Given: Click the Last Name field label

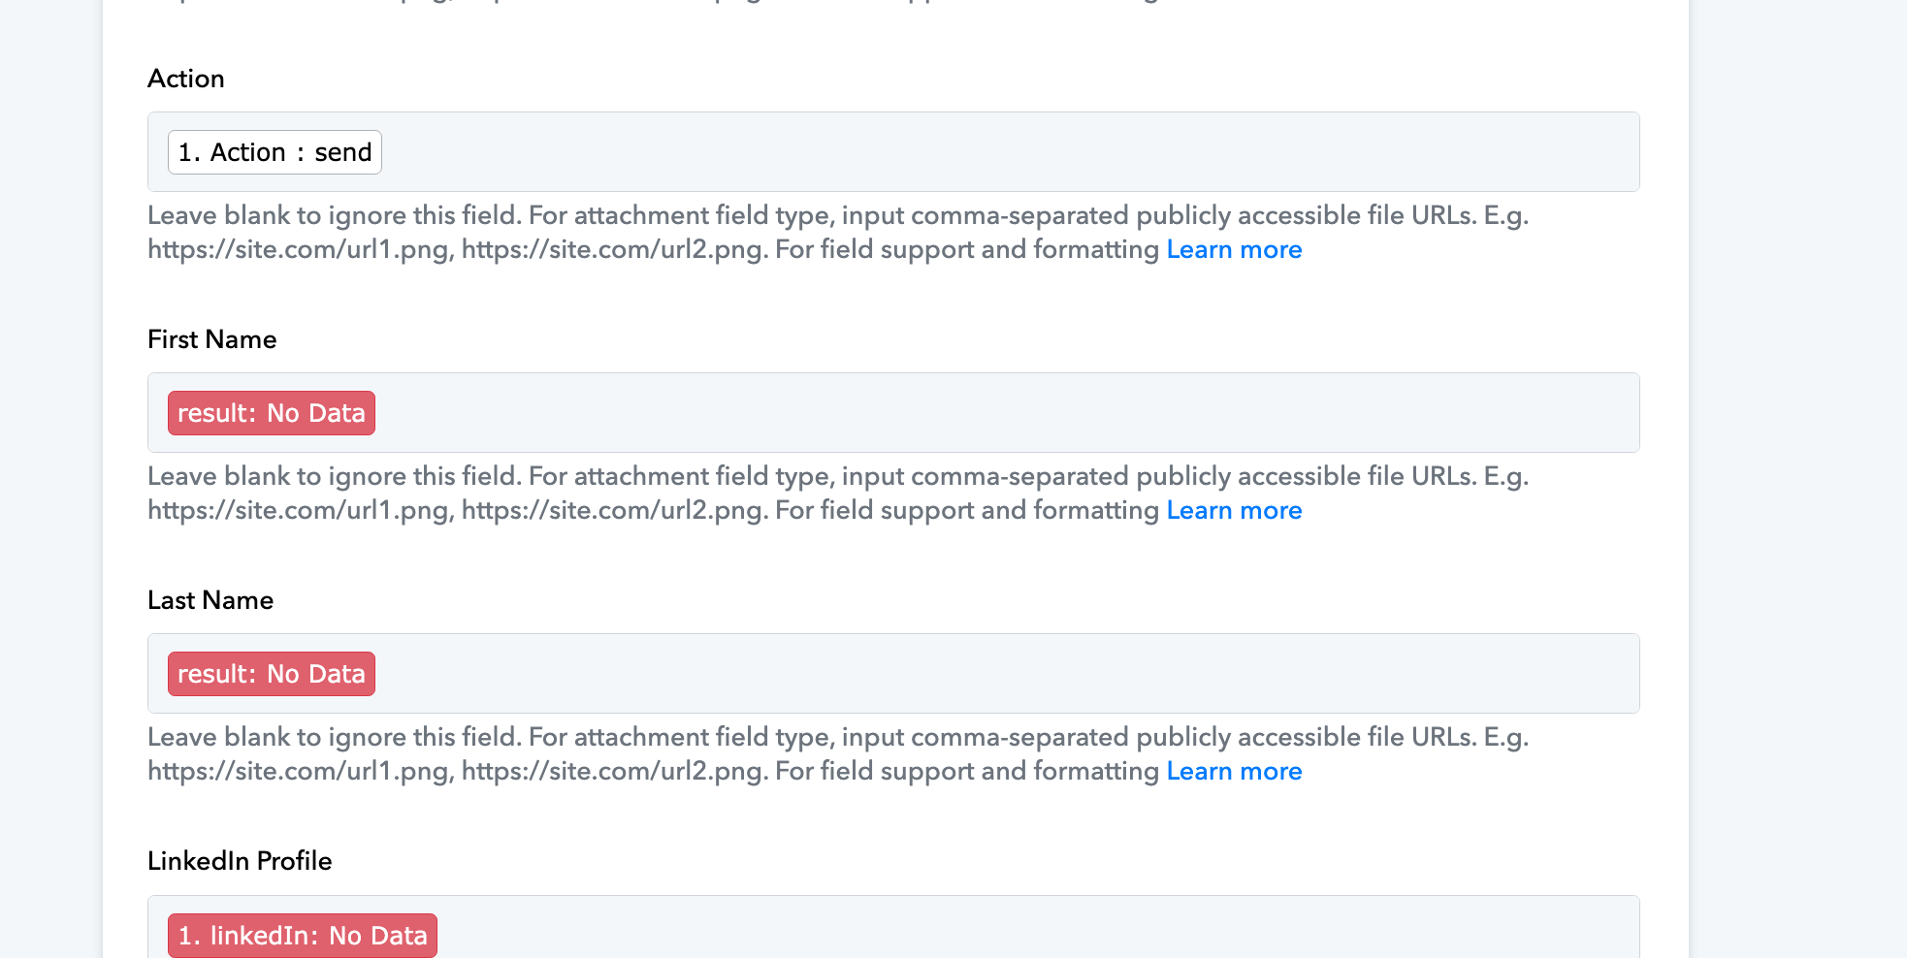Looking at the screenshot, I should (210, 600).
